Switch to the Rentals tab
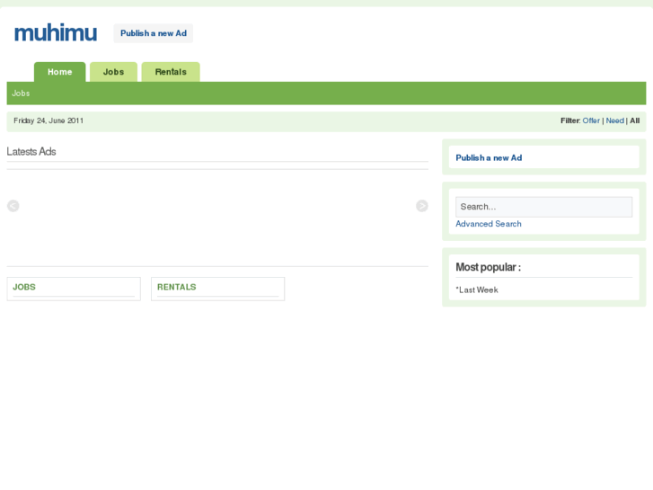Screen dimensions: 653x490 (x=171, y=72)
